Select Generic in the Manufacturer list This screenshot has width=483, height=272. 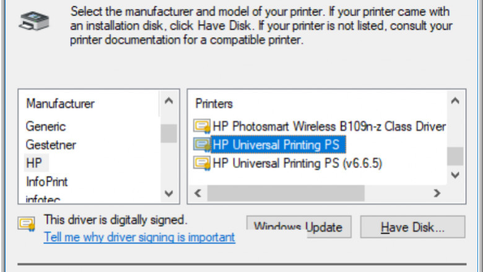[46, 126]
